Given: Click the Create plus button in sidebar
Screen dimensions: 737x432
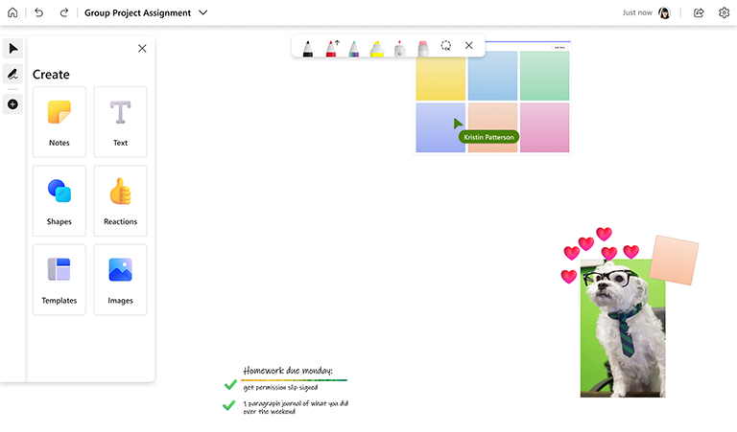Looking at the screenshot, I should click(x=12, y=103).
